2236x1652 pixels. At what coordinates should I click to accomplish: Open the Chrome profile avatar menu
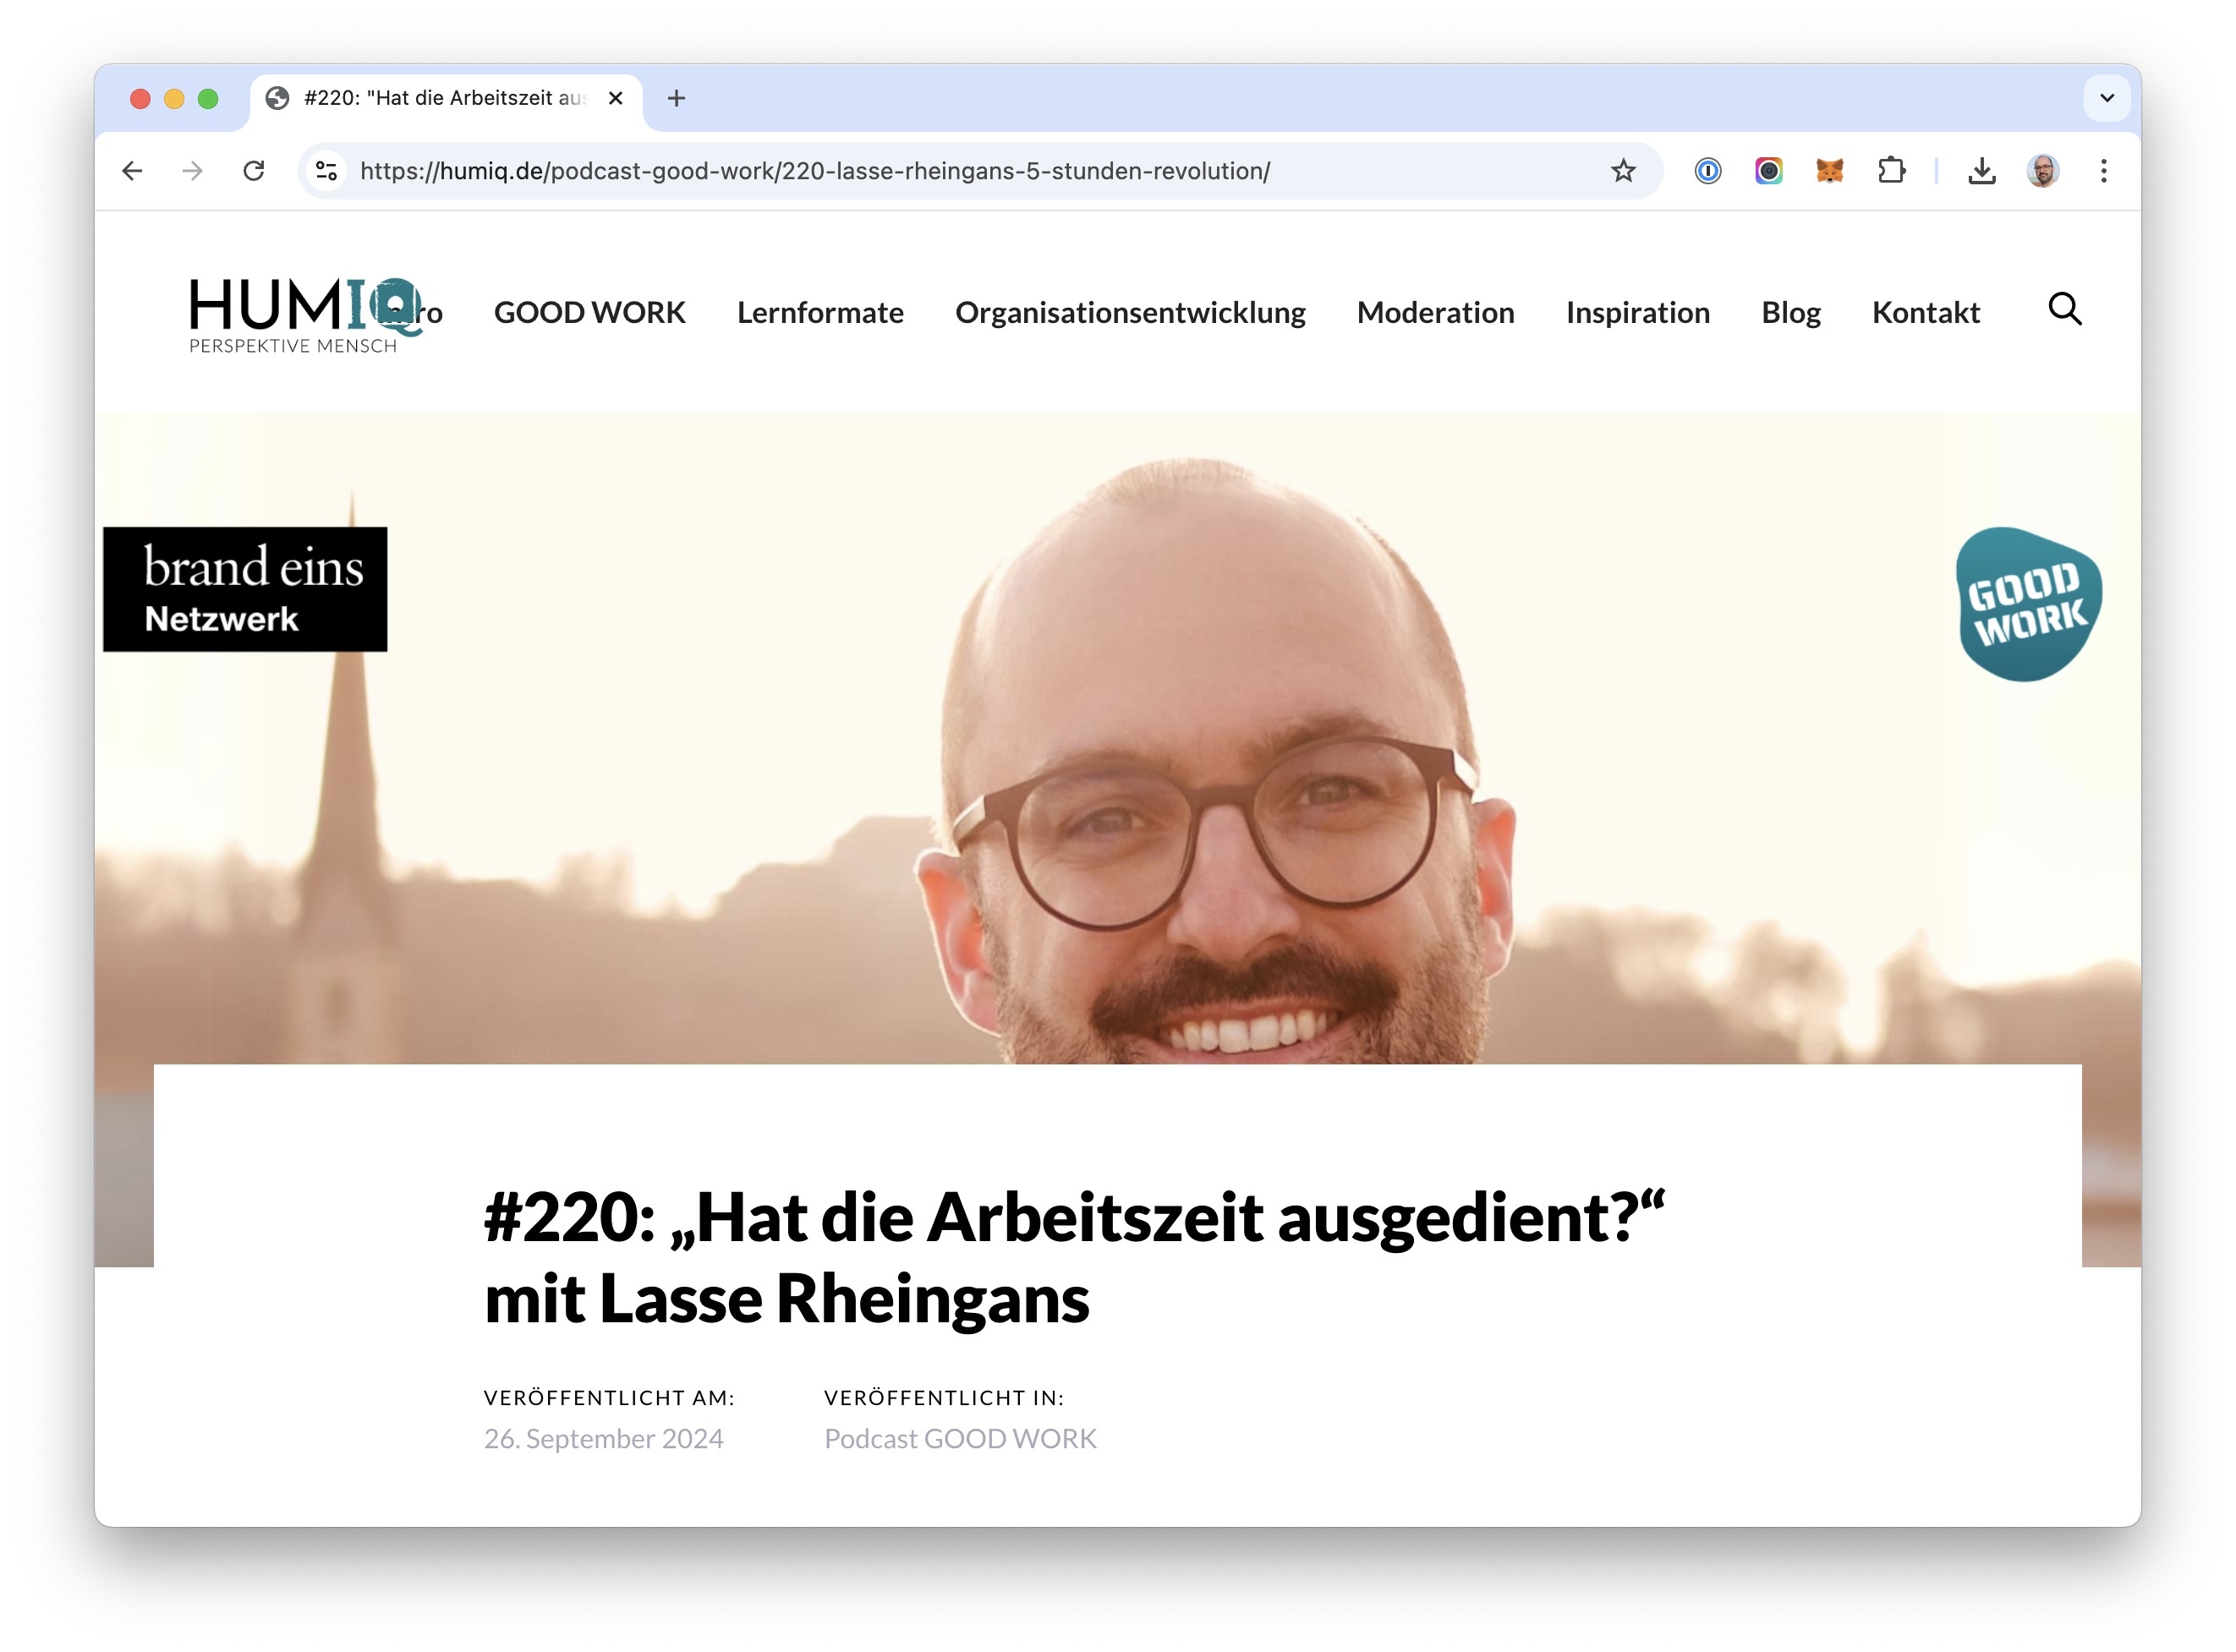tap(2042, 171)
